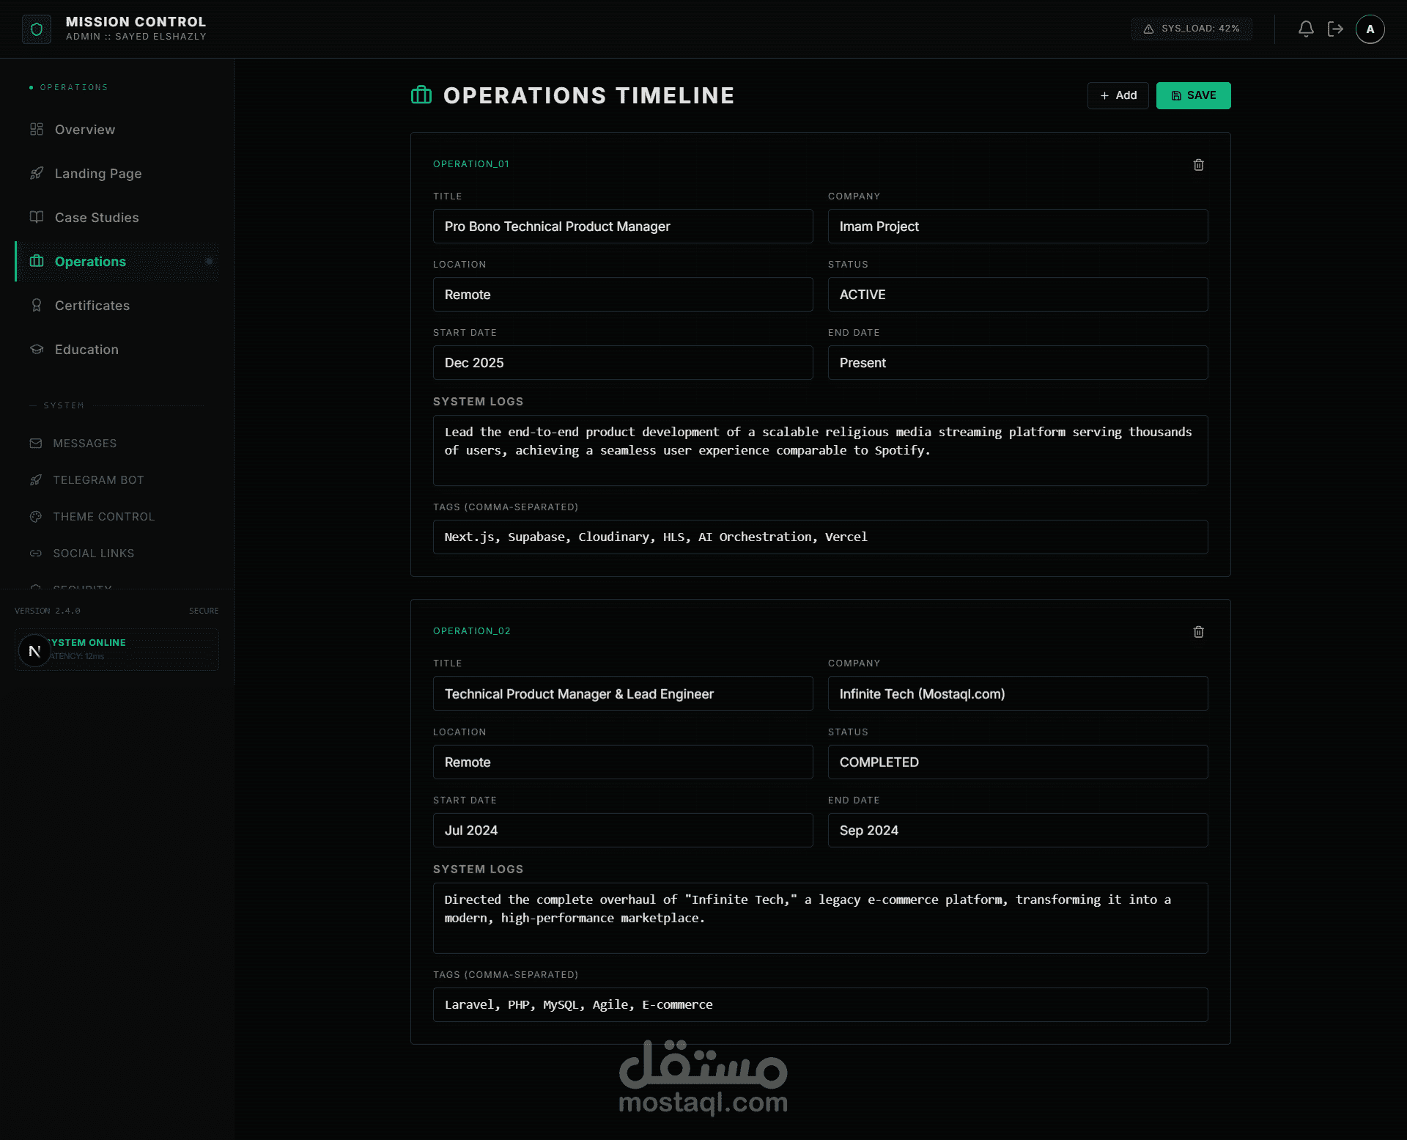Click Add to create new operation
The image size is (1407, 1140).
(1118, 95)
